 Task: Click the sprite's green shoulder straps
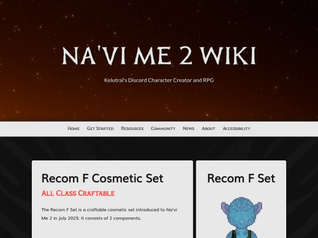point(241,234)
